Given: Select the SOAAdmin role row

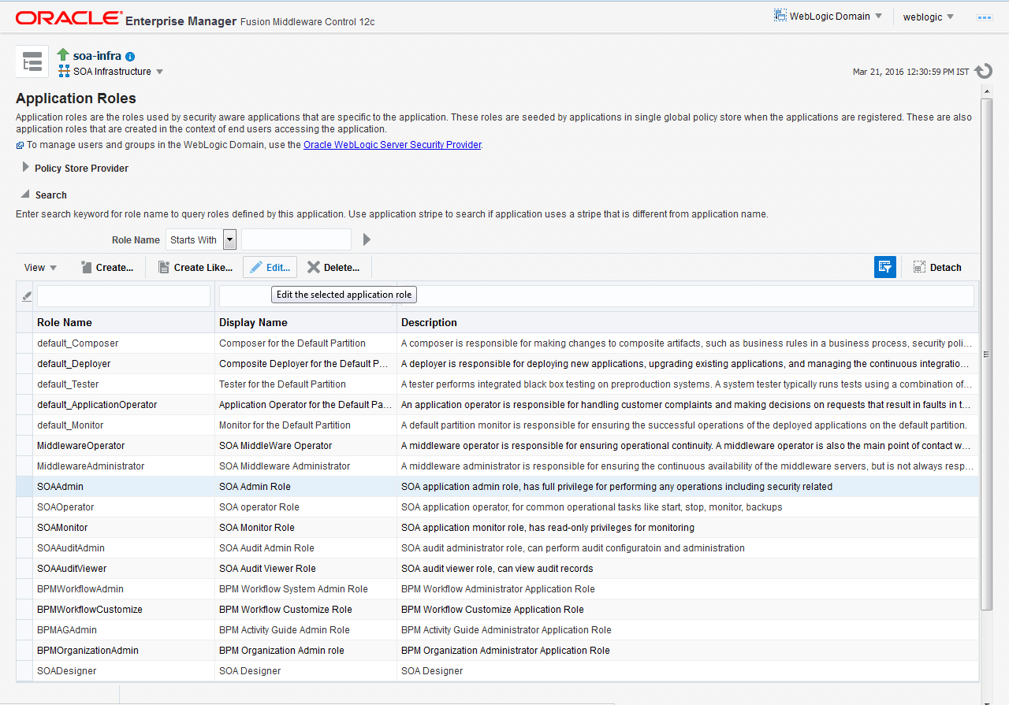Looking at the screenshot, I should coord(497,487).
